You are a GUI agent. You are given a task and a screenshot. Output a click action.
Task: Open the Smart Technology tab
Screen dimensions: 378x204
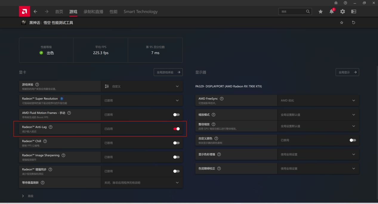click(141, 12)
